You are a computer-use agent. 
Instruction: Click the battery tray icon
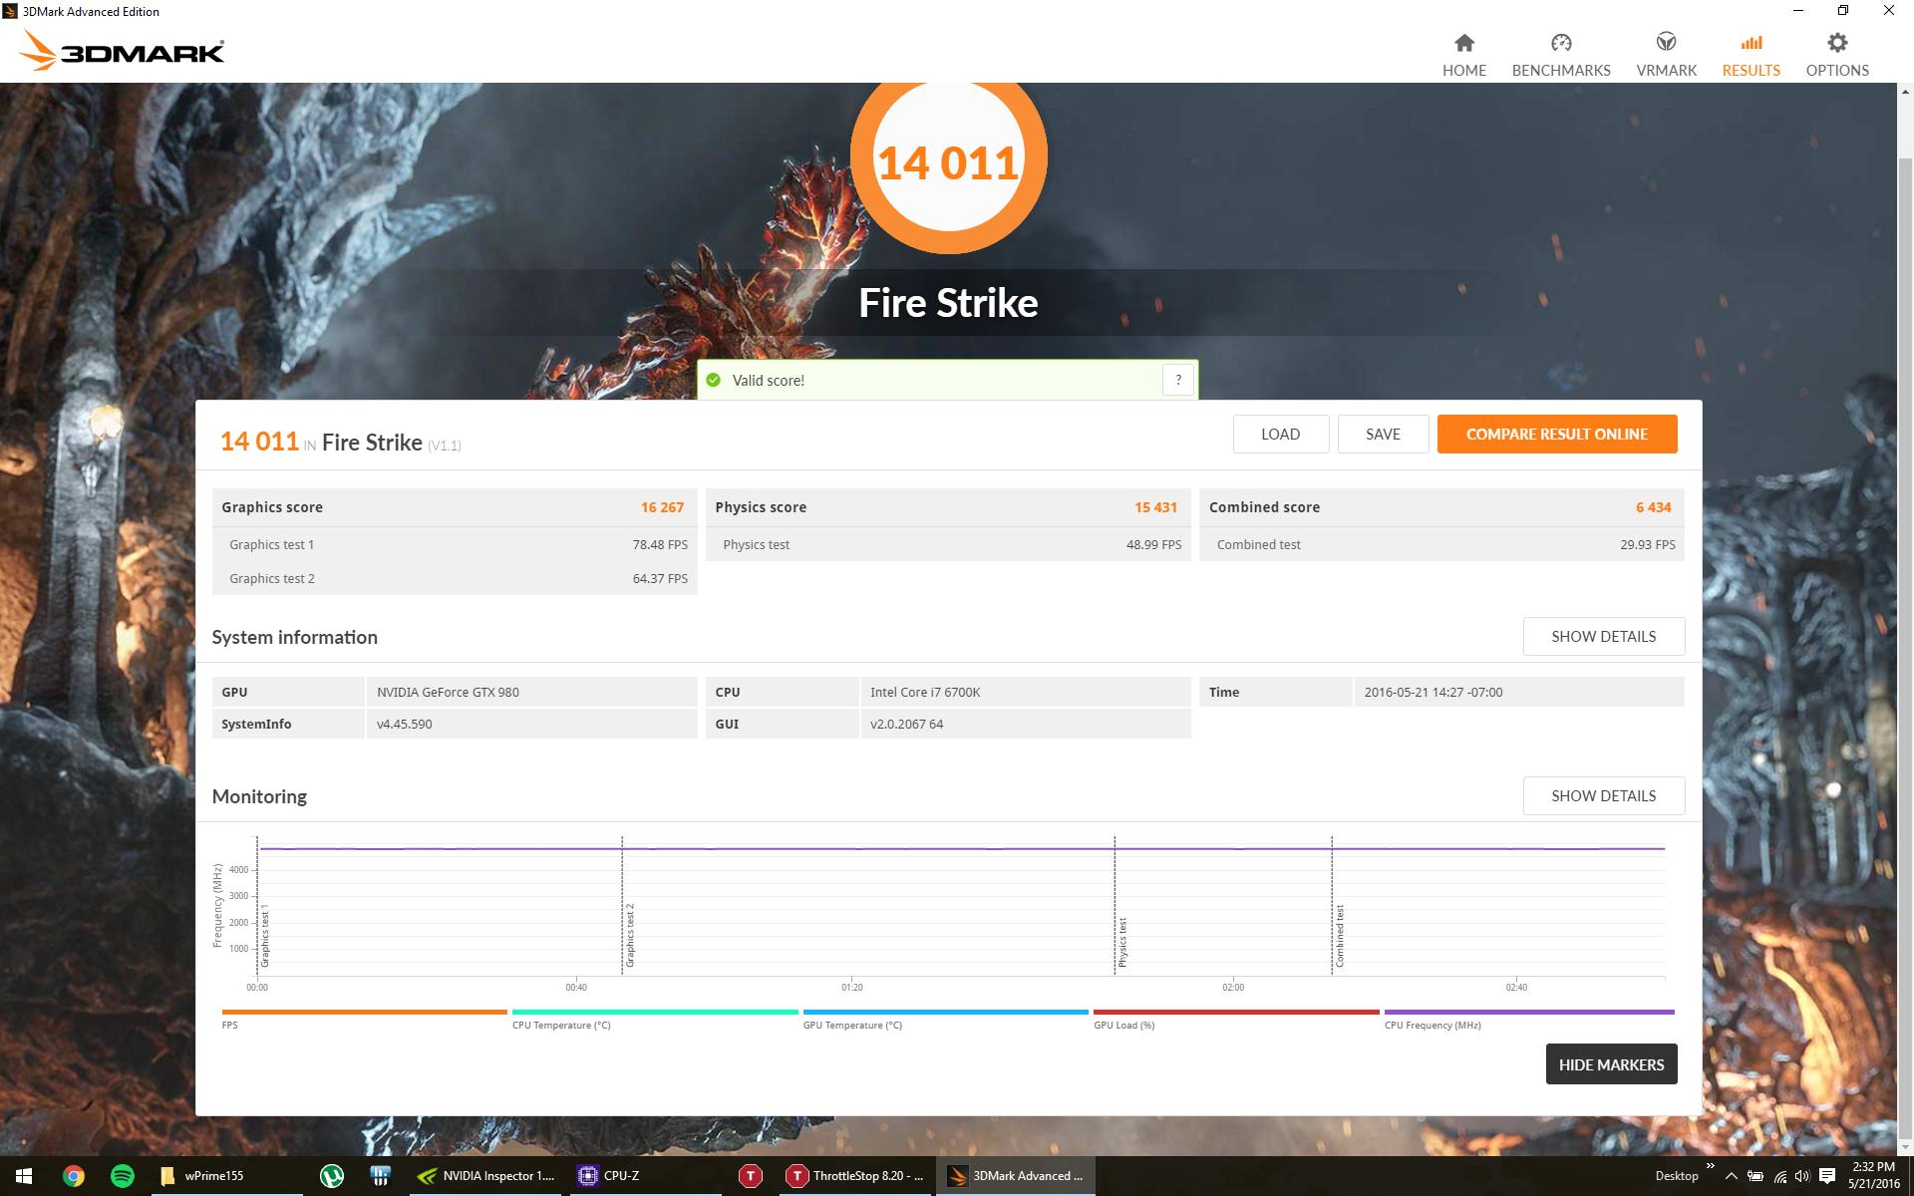(x=1755, y=1176)
